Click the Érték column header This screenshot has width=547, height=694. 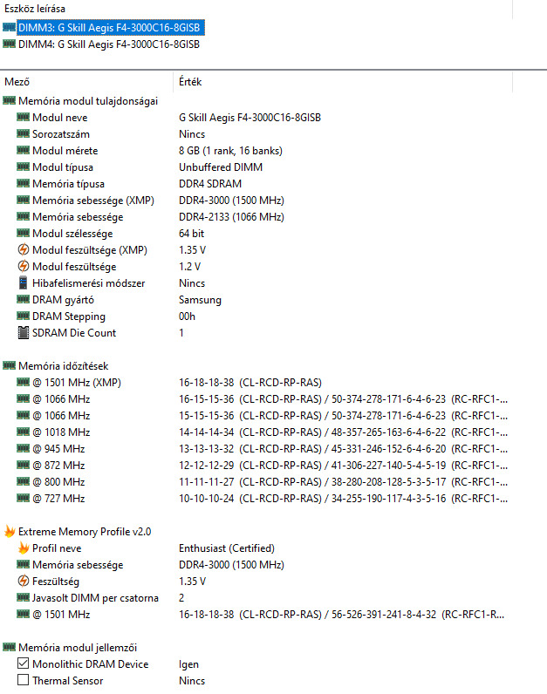pyautogui.click(x=190, y=82)
